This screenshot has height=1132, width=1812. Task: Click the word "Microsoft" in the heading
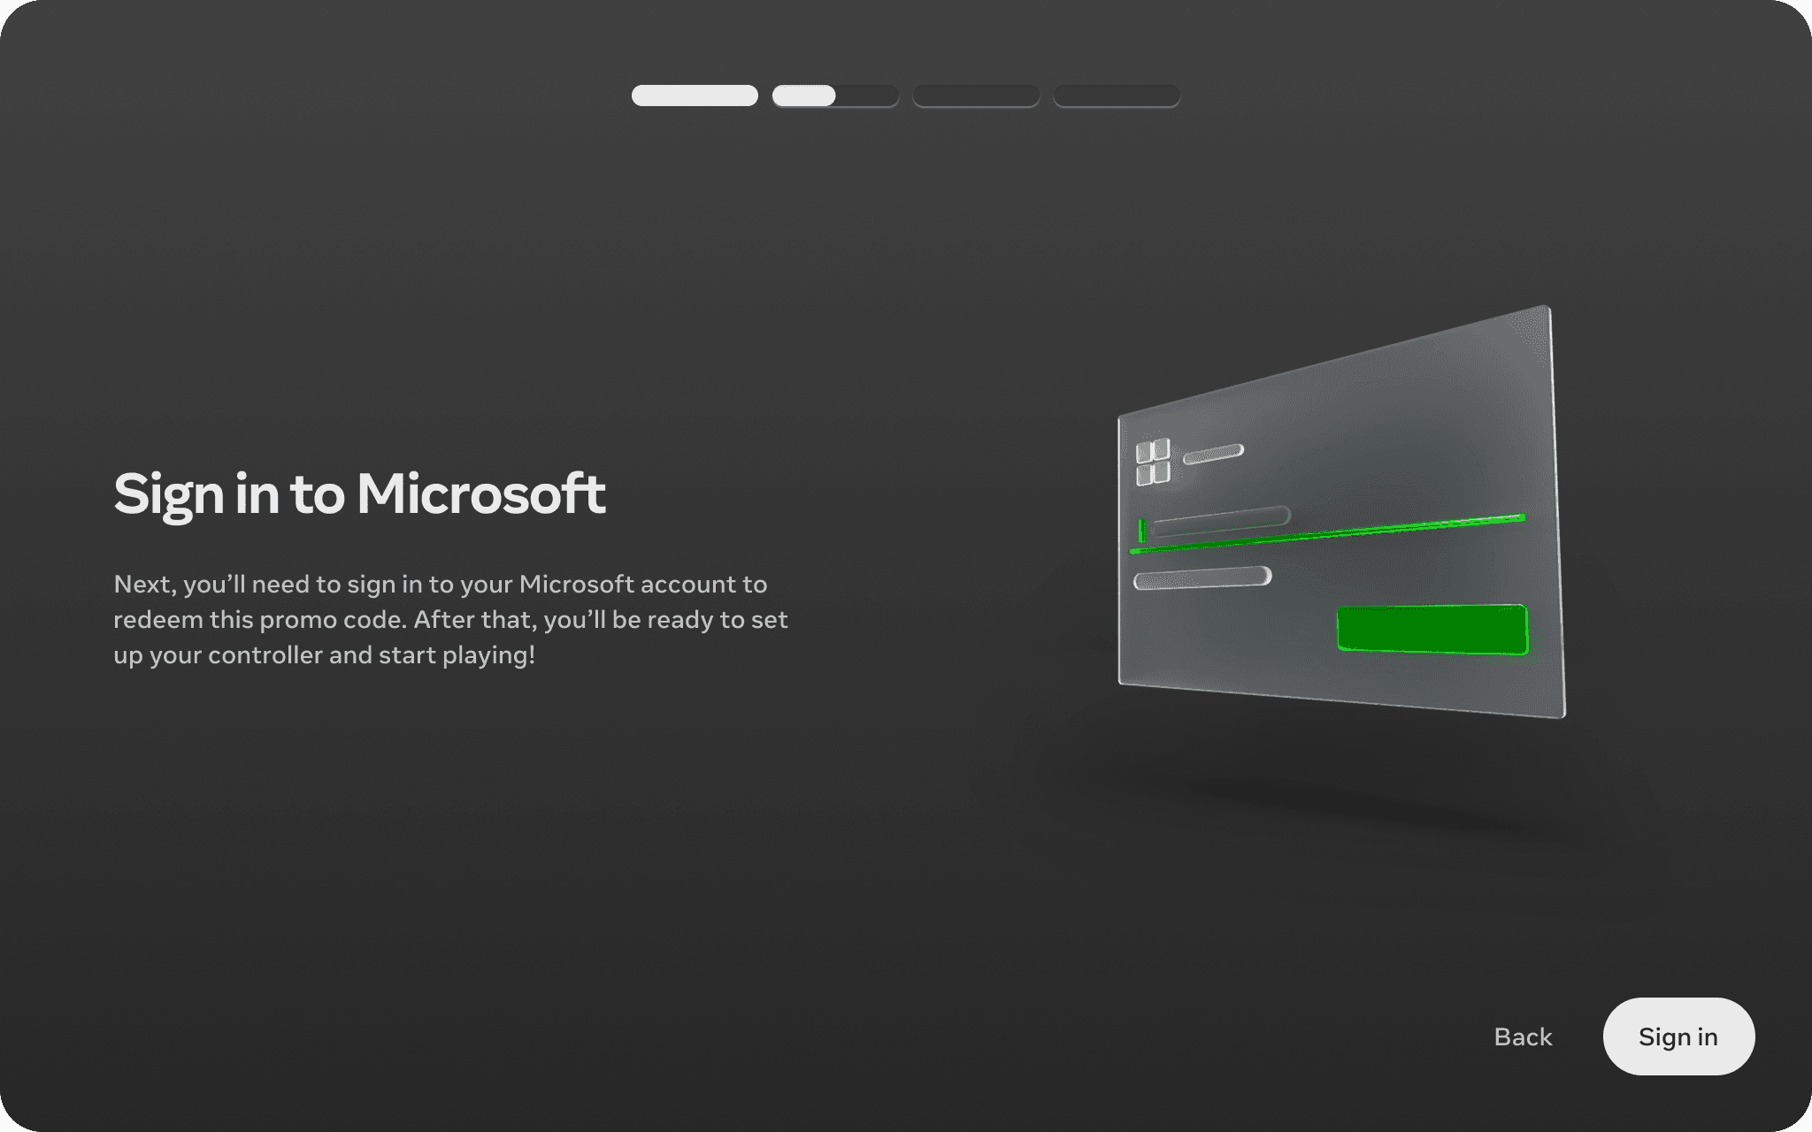(481, 493)
